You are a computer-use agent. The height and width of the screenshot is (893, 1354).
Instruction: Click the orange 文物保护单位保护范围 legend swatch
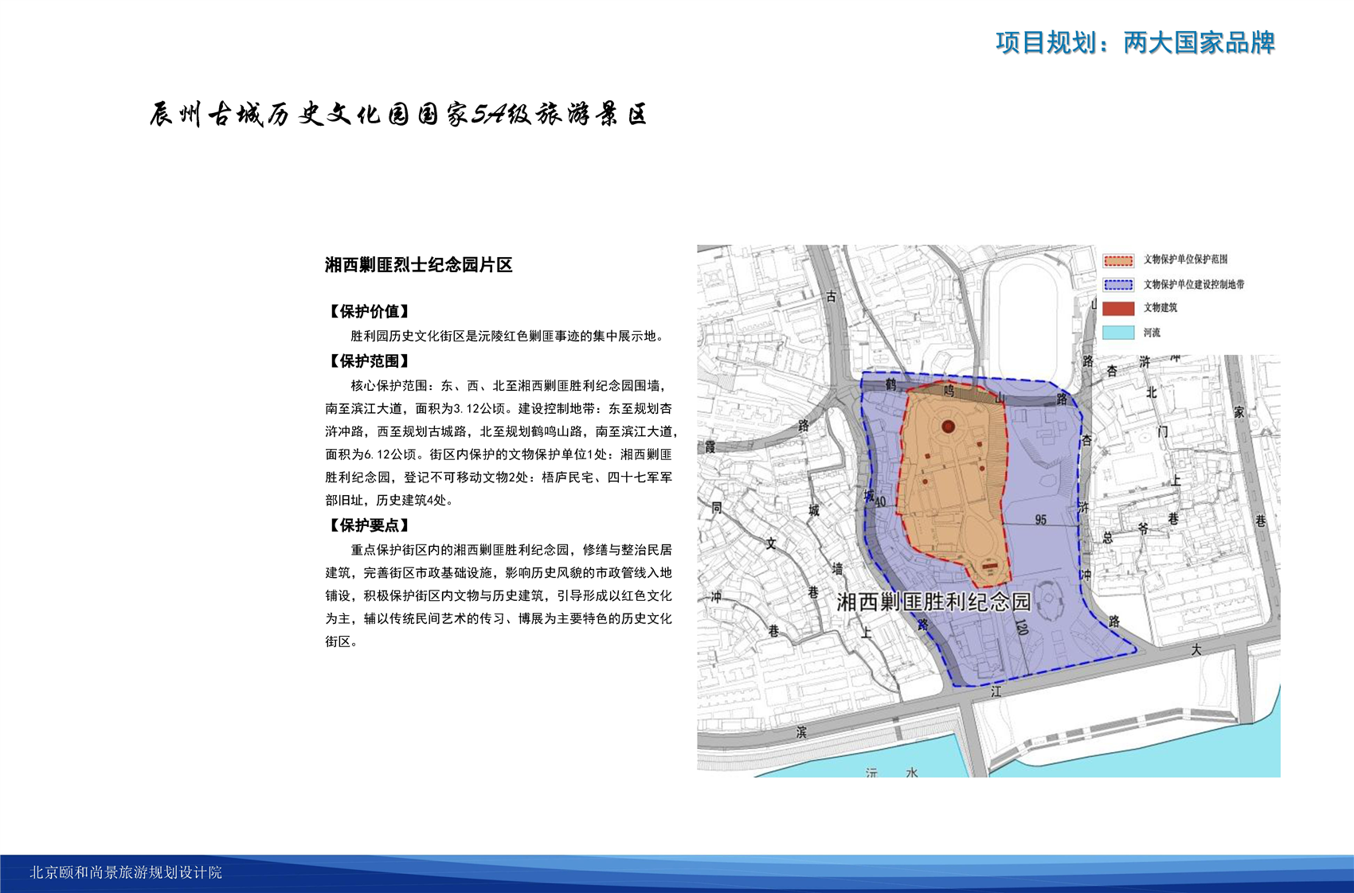click(x=1118, y=260)
